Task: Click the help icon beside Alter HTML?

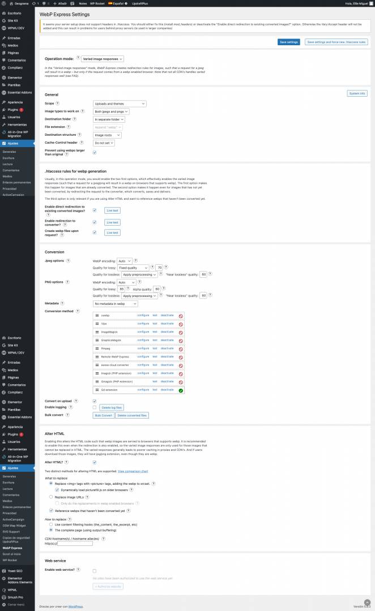Action: point(66,462)
